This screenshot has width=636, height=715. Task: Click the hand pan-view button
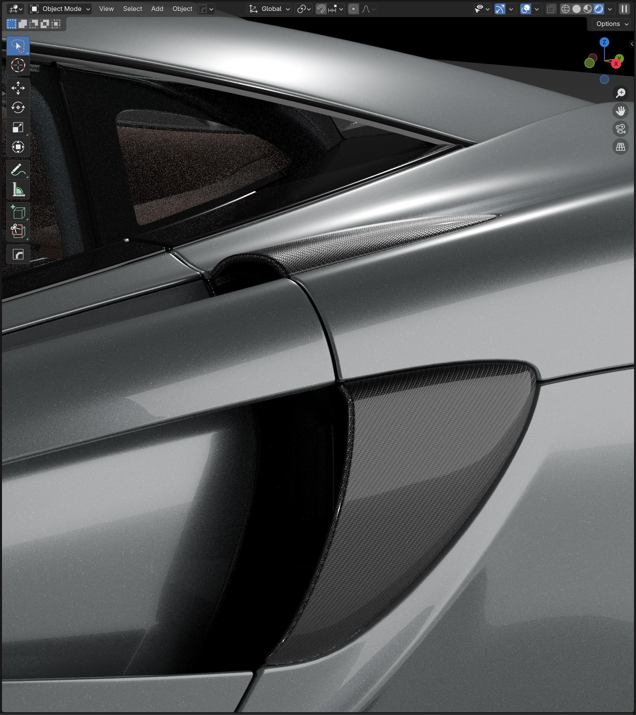tap(621, 111)
